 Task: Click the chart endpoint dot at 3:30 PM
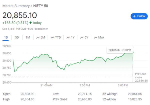tap(133, 52)
